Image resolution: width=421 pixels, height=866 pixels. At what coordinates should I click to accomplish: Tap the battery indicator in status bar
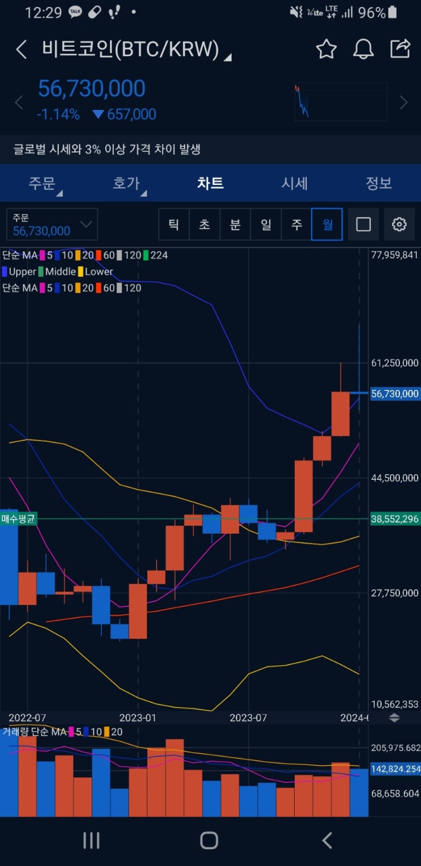[x=392, y=12]
